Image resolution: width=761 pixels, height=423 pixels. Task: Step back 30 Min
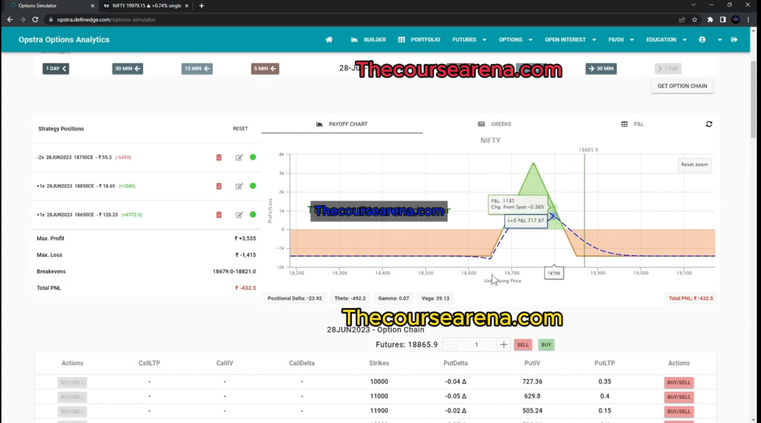[128, 68]
